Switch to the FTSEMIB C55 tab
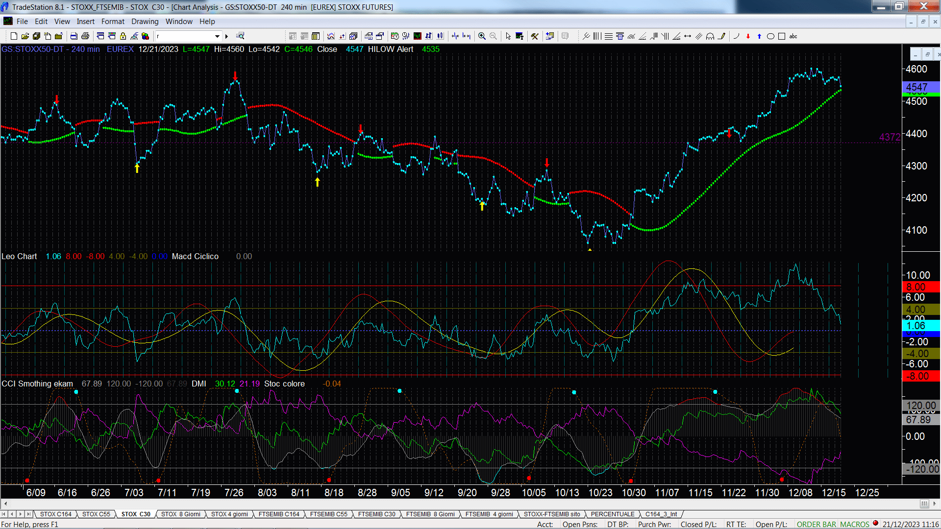Viewport: 941px width, 529px height. 328,514
